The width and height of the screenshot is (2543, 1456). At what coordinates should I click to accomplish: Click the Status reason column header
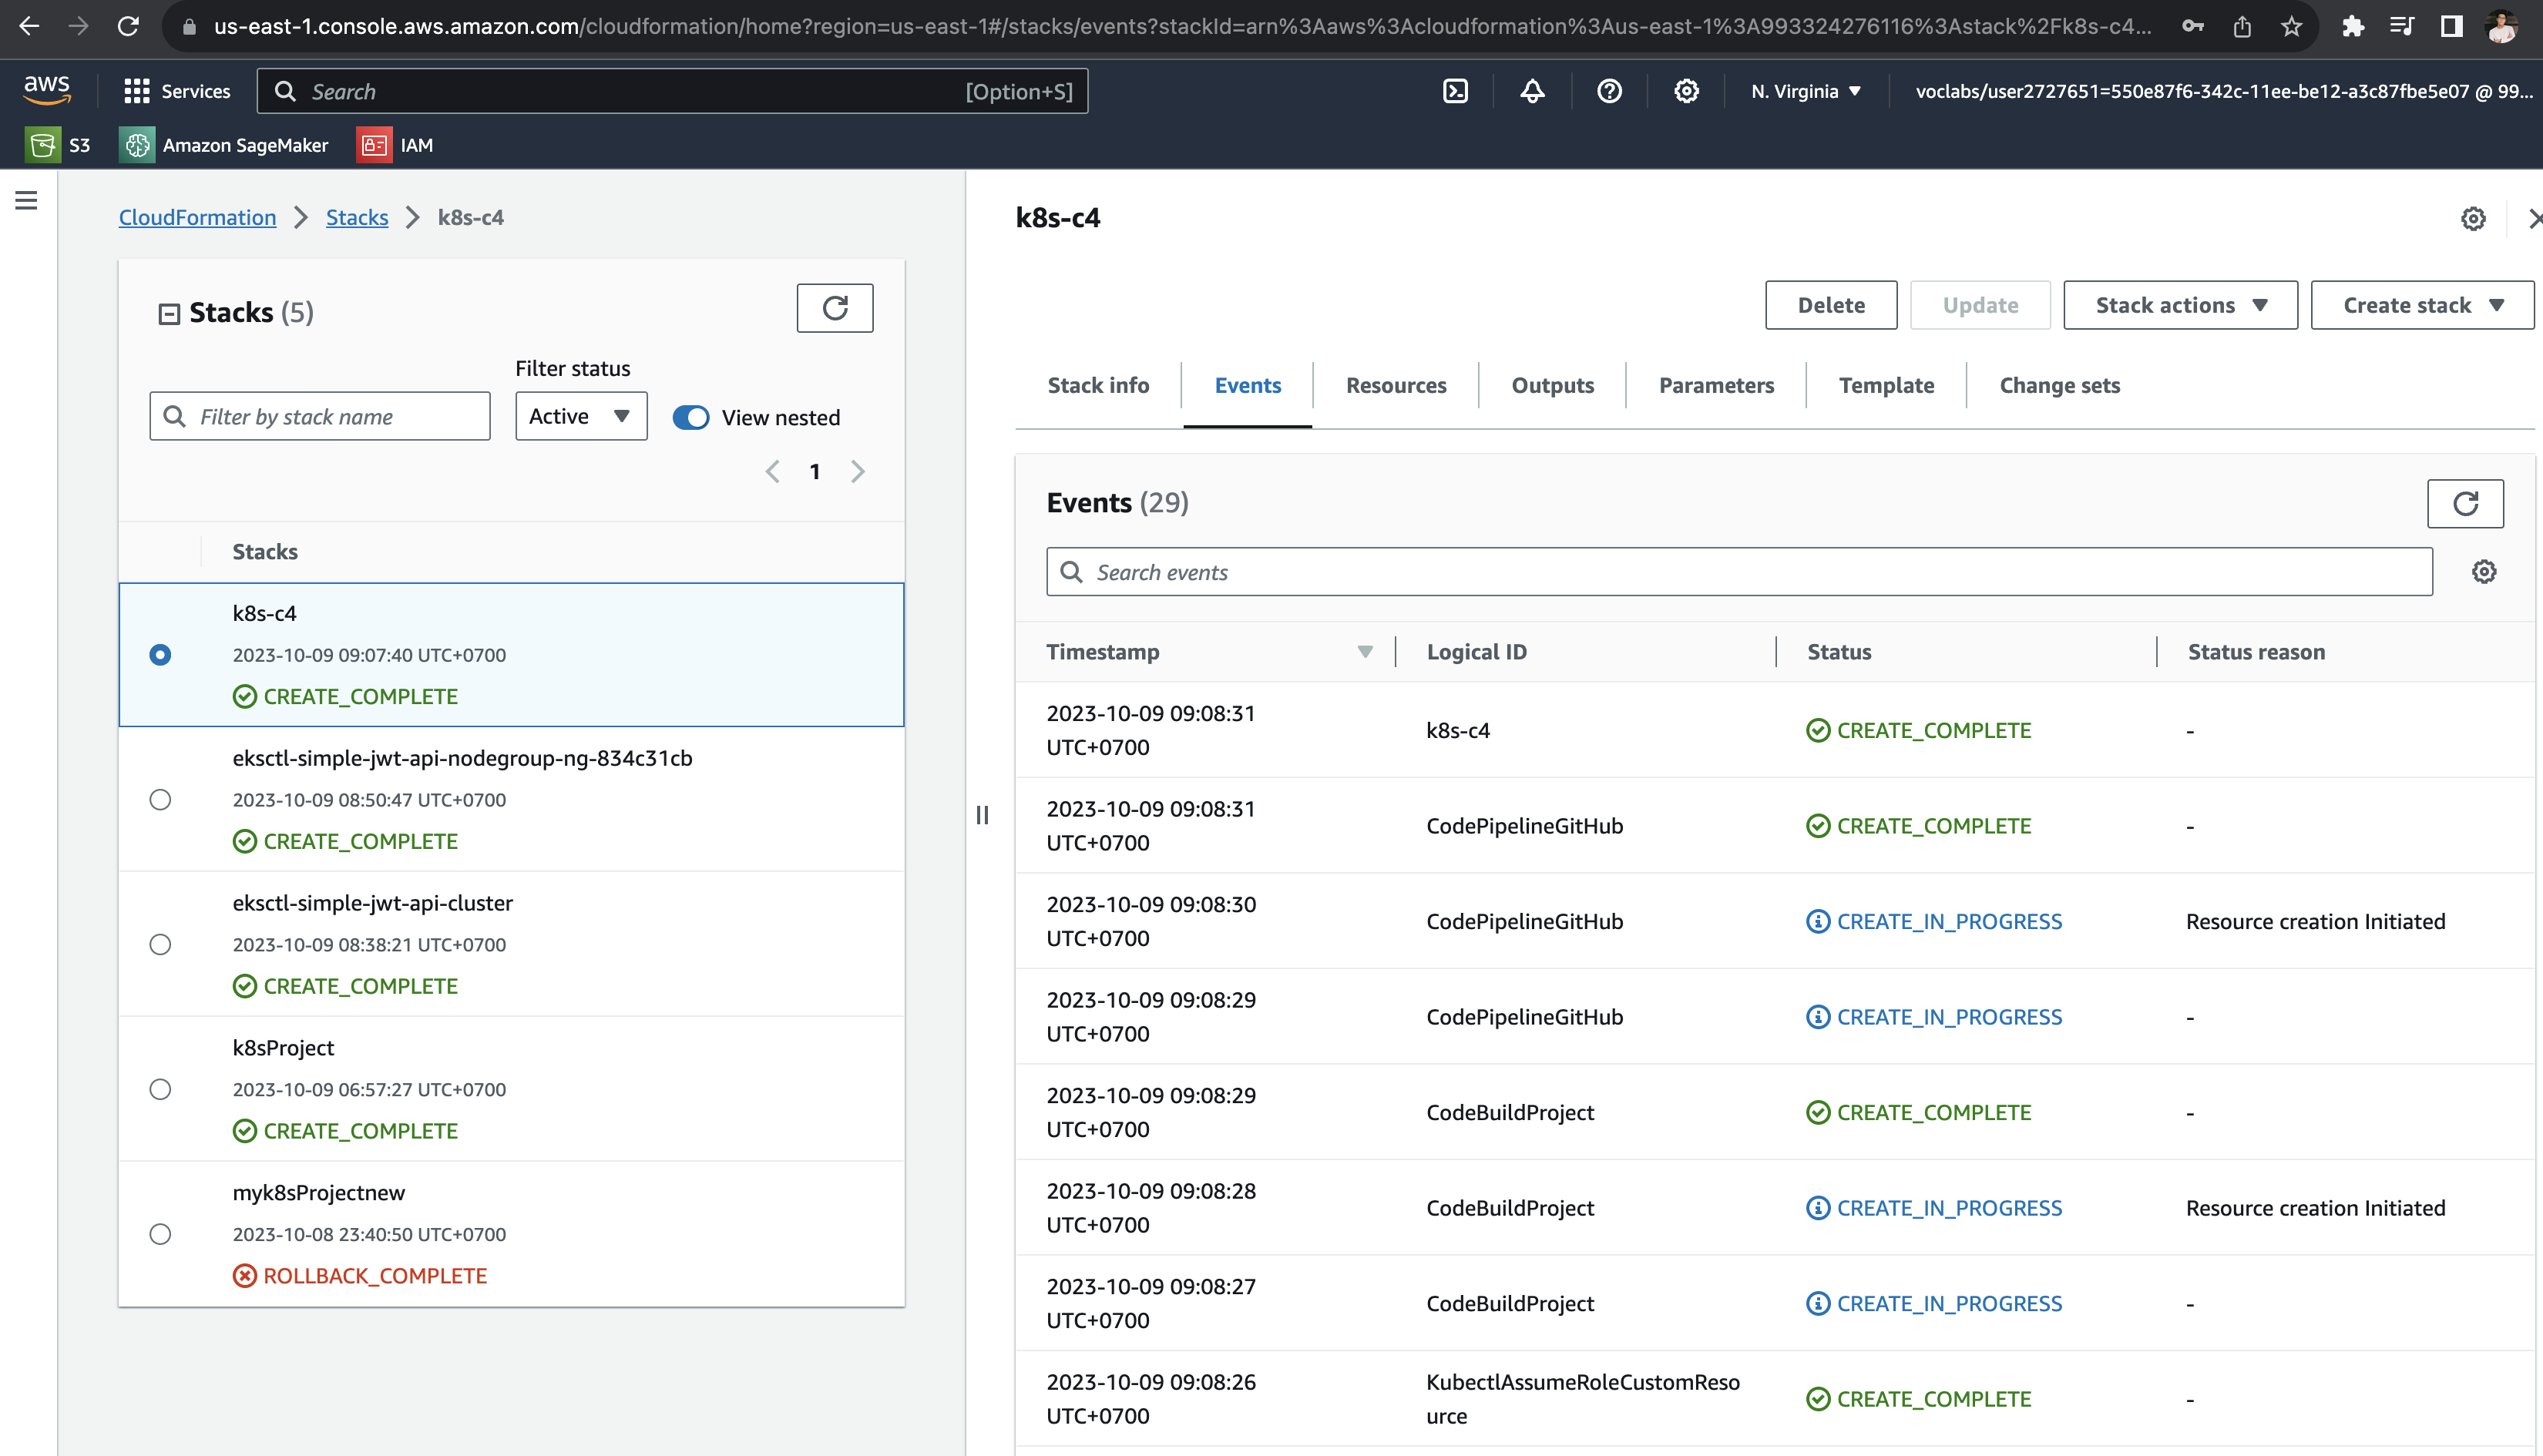pyautogui.click(x=2256, y=652)
